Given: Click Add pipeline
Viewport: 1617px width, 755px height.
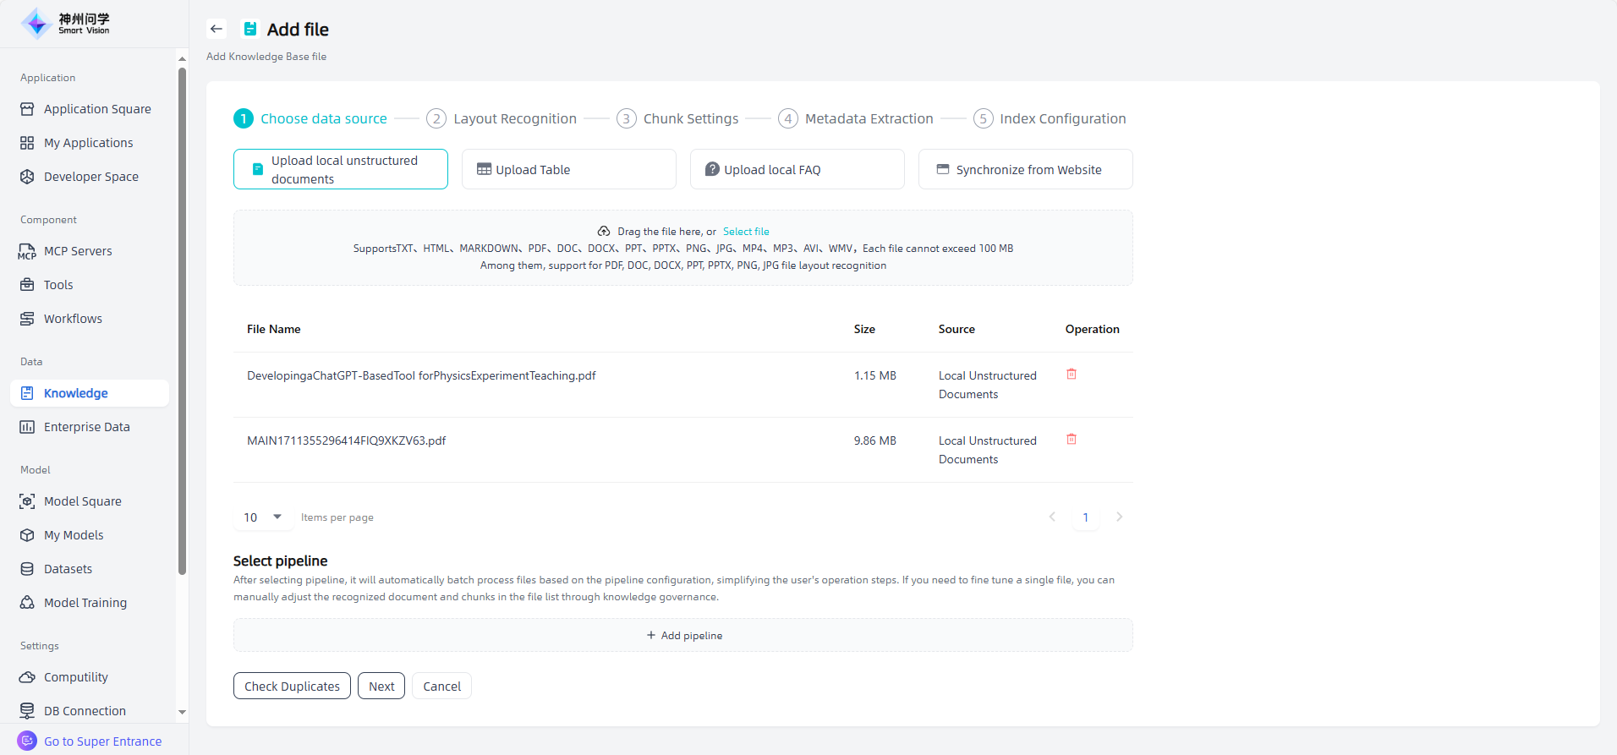Looking at the screenshot, I should click(x=683, y=636).
